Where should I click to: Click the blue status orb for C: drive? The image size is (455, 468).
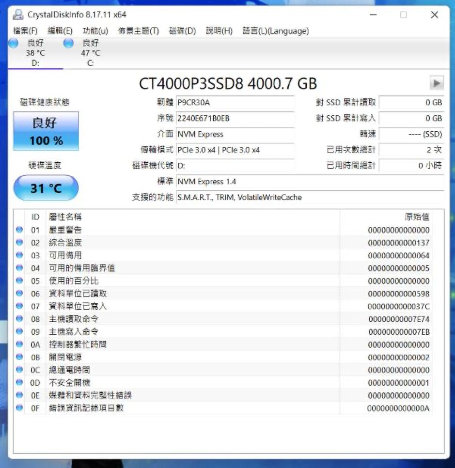point(68,43)
